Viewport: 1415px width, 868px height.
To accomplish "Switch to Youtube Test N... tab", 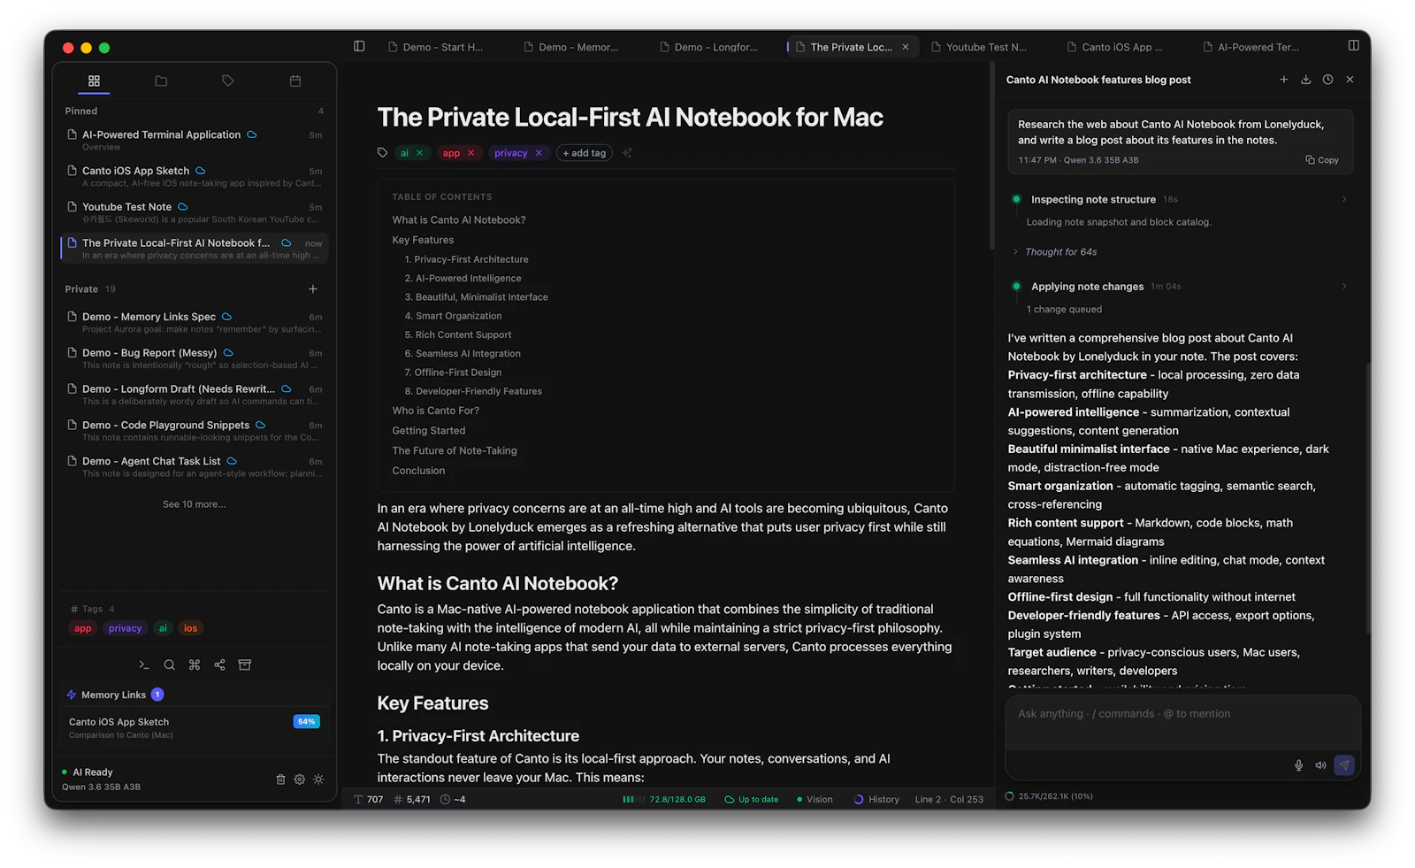I will point(979,47).
